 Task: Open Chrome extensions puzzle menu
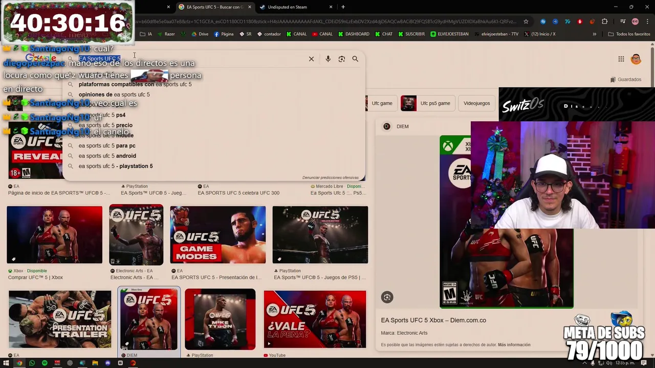coord(604,21)
